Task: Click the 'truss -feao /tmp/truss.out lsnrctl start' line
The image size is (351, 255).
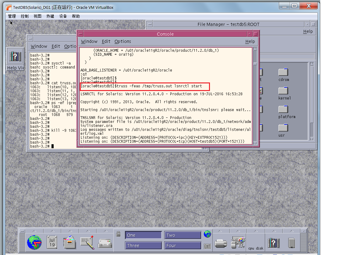Action: click(141, 86)
